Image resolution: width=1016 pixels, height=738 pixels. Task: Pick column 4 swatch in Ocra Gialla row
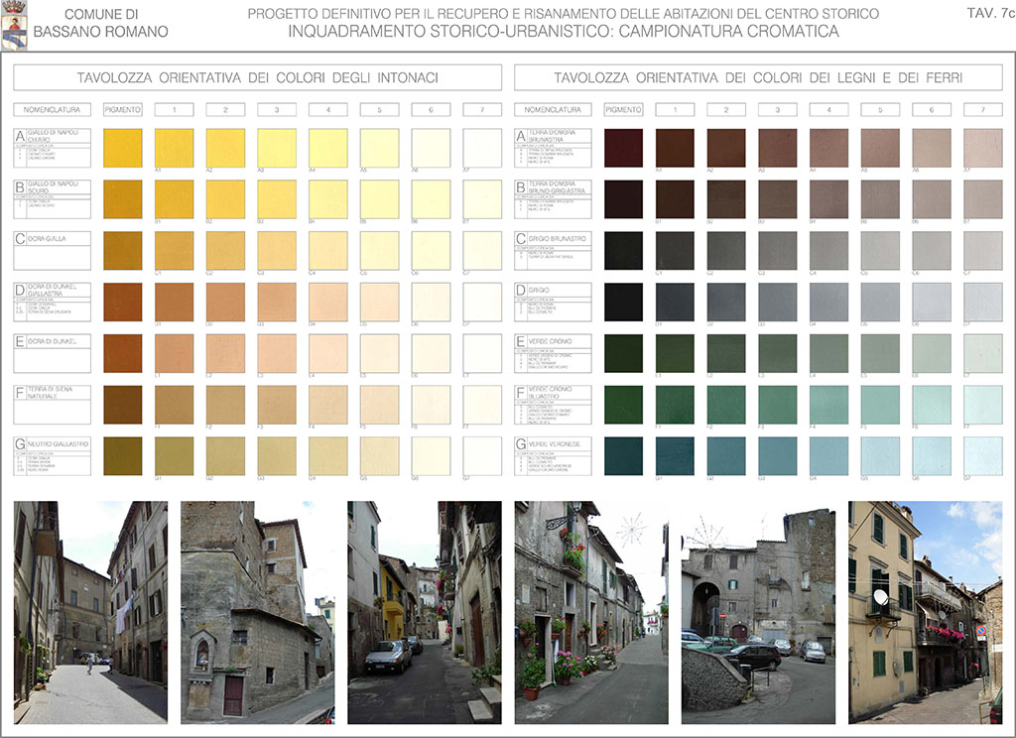click(x=327, y=251)
